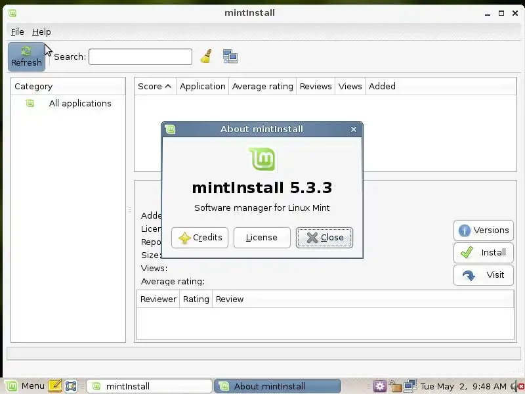Click the purple gear tray icon

pyautogui.click(x=380, y=386)
